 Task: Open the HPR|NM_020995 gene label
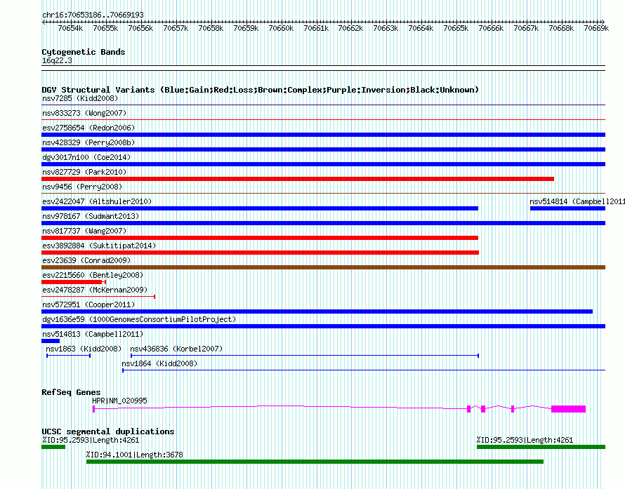[x=120, y=401]
